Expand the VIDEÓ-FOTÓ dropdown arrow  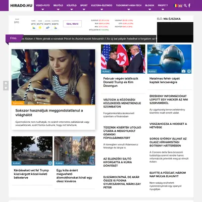click(x=43, y=10)
